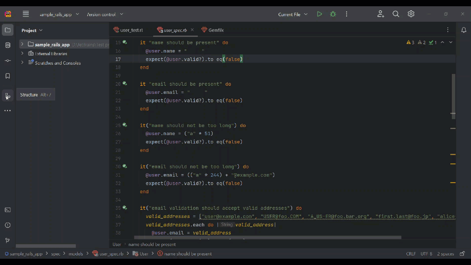Toggle read-only lock in status bar
Screen dimensions: 471x265
click(x=463, y=254)
